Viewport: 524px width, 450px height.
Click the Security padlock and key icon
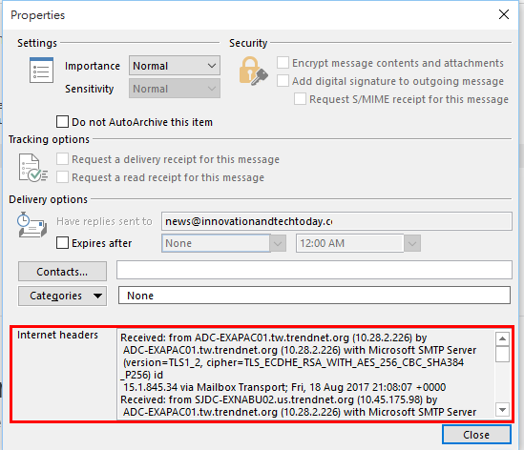coord(253,72)
